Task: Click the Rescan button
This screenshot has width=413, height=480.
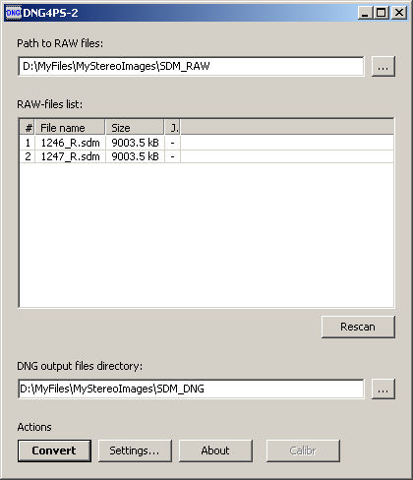Action: tap(358, 327)
